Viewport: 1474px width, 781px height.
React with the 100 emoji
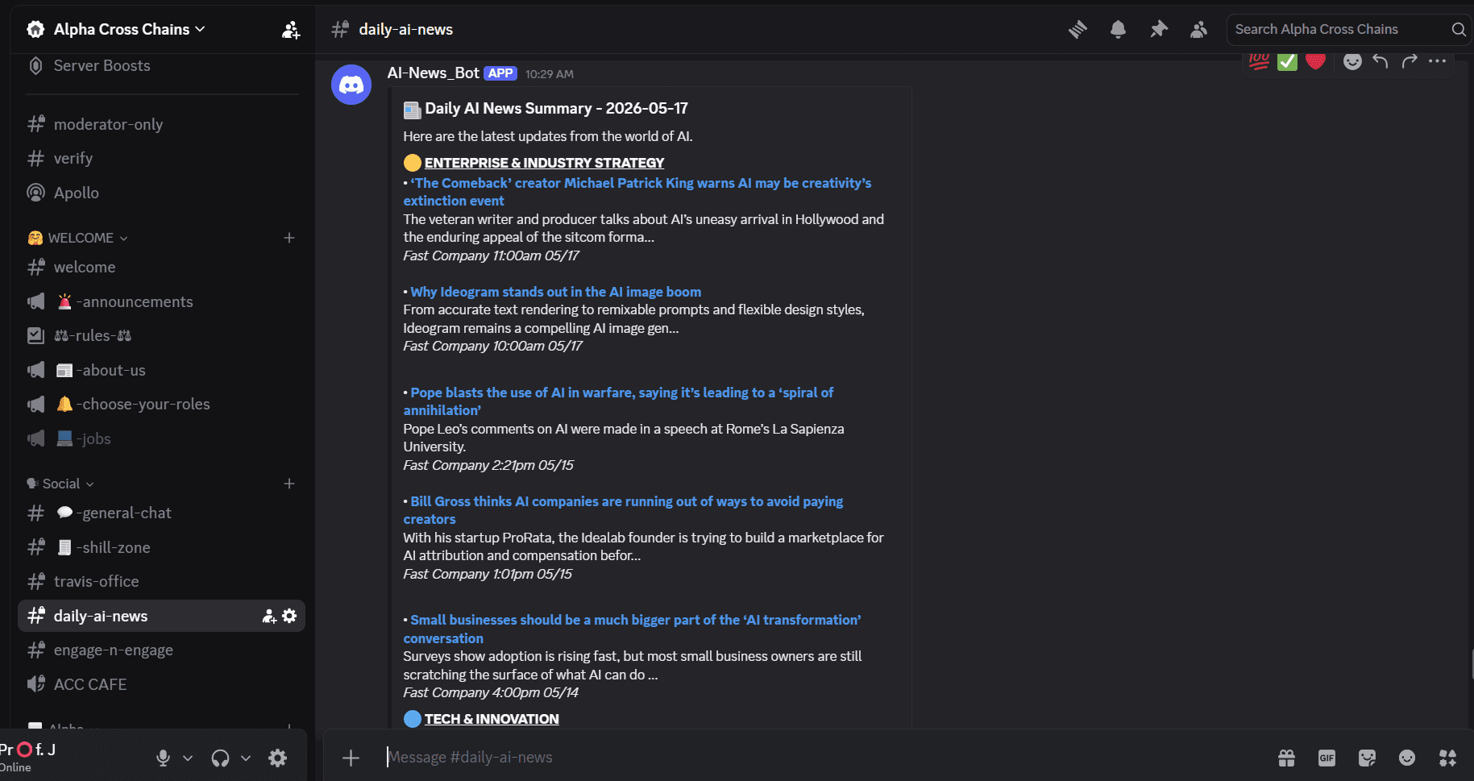[x=1259, y=61]
